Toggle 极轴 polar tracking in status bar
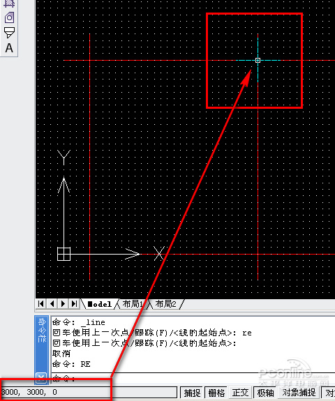 (265, 393)
